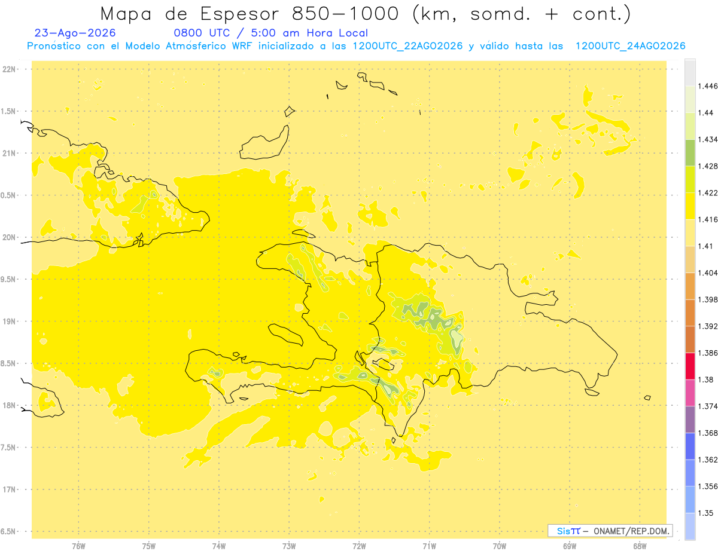Image resolution: width=718 pixels, height=554 pixels.
Task: Click the time label '0800 UTC / 5:00 am Hora Local'
Action: point(270,33)
